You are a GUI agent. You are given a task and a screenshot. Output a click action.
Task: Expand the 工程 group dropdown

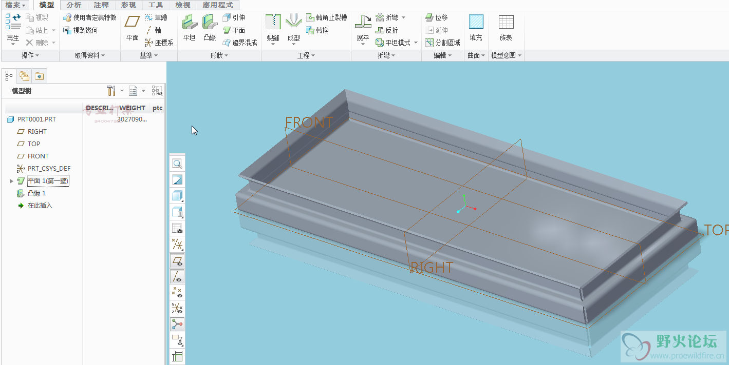click(x=306, y=55)
